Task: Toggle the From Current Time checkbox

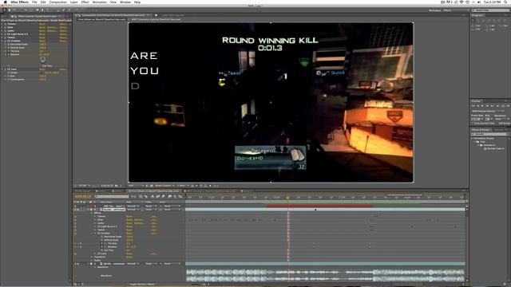Action: click(473, 123)
